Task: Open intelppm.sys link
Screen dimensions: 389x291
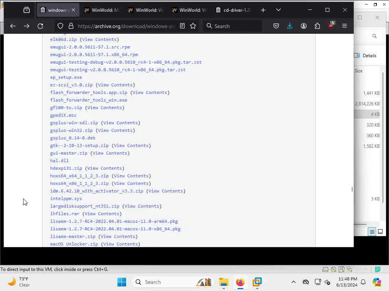Action: (x=66, y=199)
